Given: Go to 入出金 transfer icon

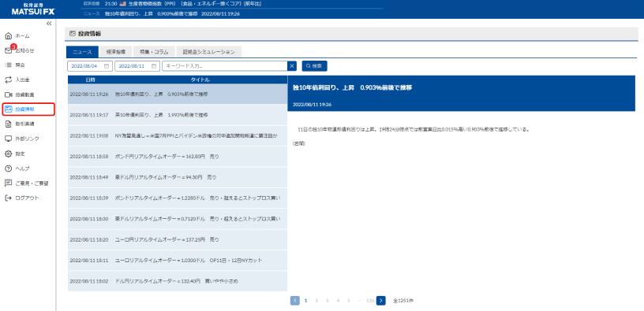Looking at the screenshot, I should point(8,80).
